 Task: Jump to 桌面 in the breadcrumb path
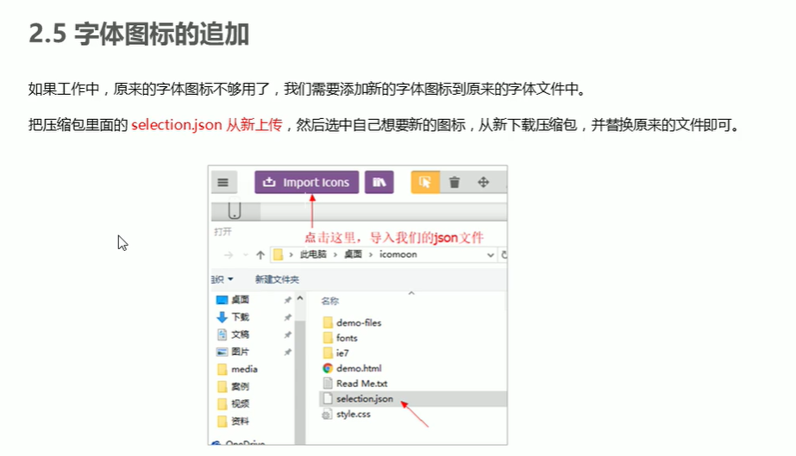[353, 254]
